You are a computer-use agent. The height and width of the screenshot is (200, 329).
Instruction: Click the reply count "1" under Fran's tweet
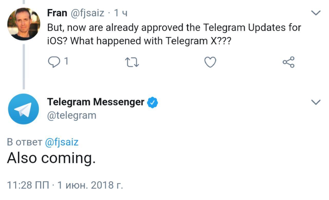point(66,62)
